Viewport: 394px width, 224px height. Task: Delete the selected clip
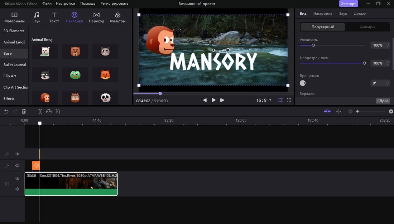tap(24, 112)
